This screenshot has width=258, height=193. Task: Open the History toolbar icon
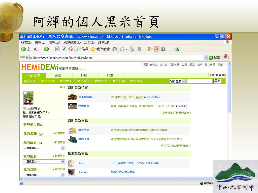pyautogui.click(x=115, y=49)
